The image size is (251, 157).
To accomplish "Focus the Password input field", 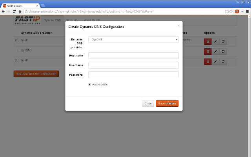I will click(133, 75).
